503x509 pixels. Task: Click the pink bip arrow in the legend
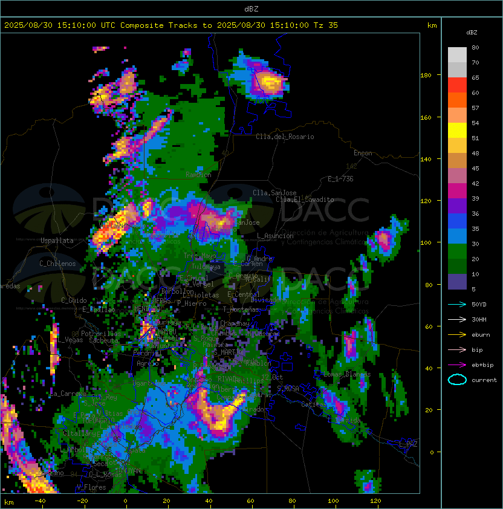(457, 349)
